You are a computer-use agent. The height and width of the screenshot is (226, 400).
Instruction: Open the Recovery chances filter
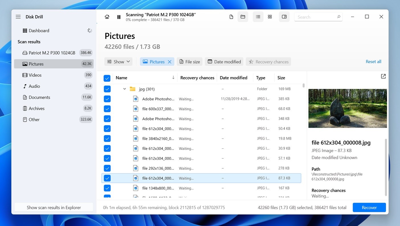coord(268,62)
